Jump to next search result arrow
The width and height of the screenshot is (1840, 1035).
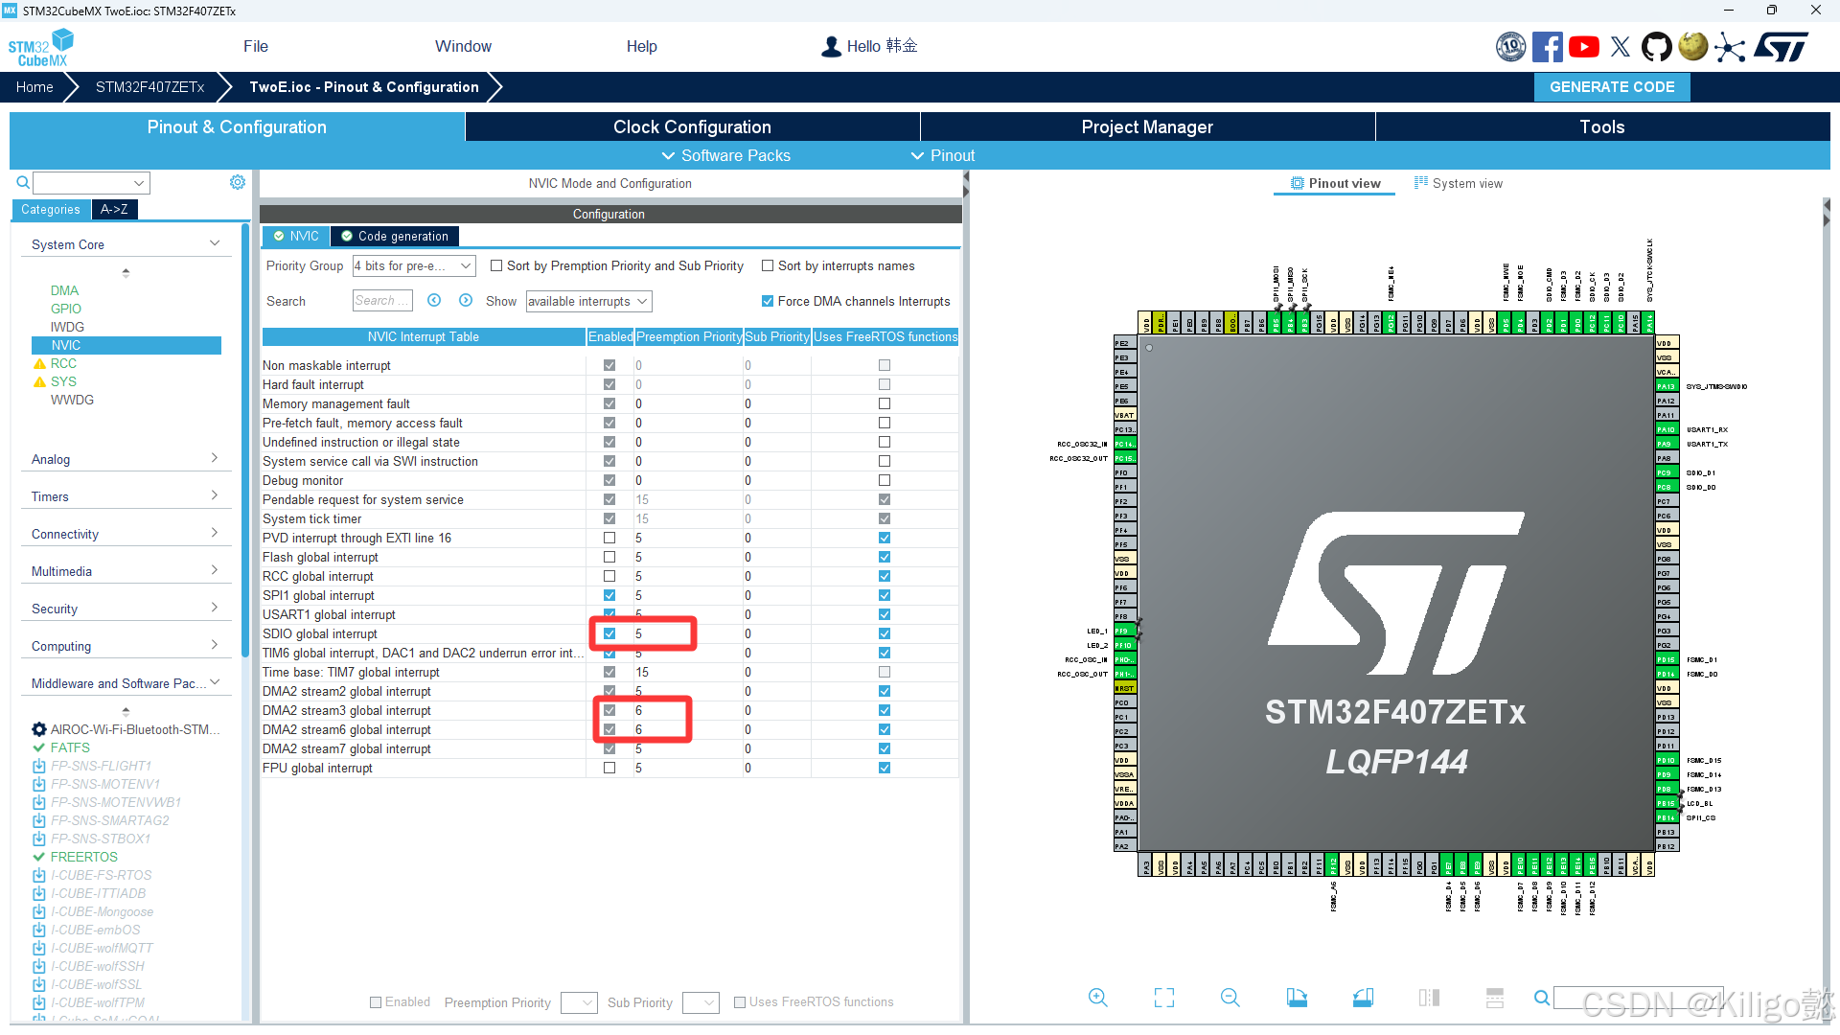coord(467,300)
